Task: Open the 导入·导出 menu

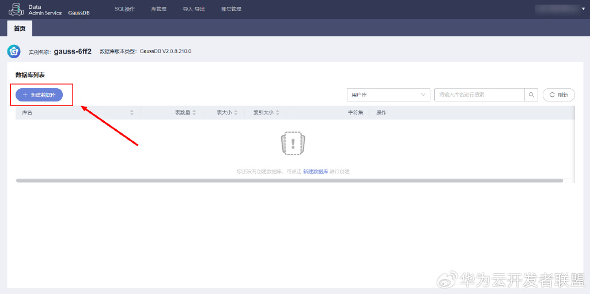Action: pyautogui.click(x=194, y=9)
